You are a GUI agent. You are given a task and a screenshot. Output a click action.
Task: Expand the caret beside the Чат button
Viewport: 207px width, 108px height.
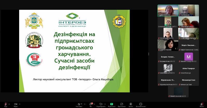(94, 104)
